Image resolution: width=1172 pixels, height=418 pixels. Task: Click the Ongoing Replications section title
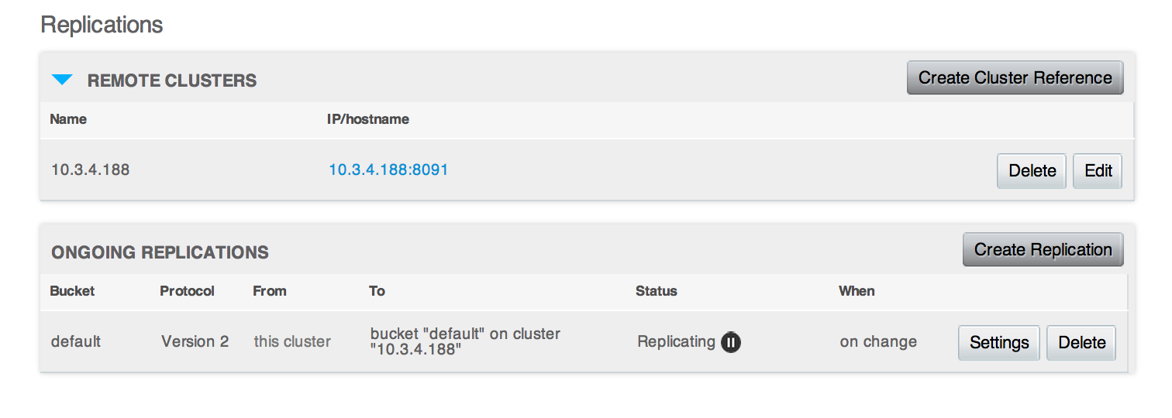[x=160, y=252]
